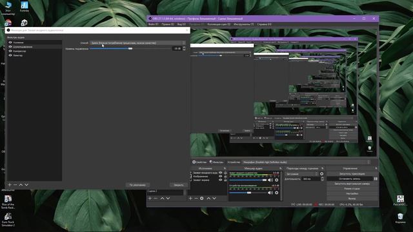The image size is (413, 232).
Task: Click Запустить трансляцию button
Action: coord(352,174)
